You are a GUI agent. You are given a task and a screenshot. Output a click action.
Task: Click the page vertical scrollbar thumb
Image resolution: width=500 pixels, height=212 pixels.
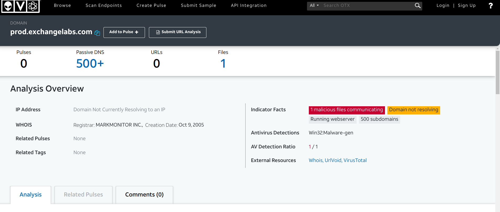[497, 72]
